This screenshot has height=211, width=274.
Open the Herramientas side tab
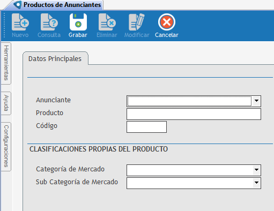[x=6, y=63]
